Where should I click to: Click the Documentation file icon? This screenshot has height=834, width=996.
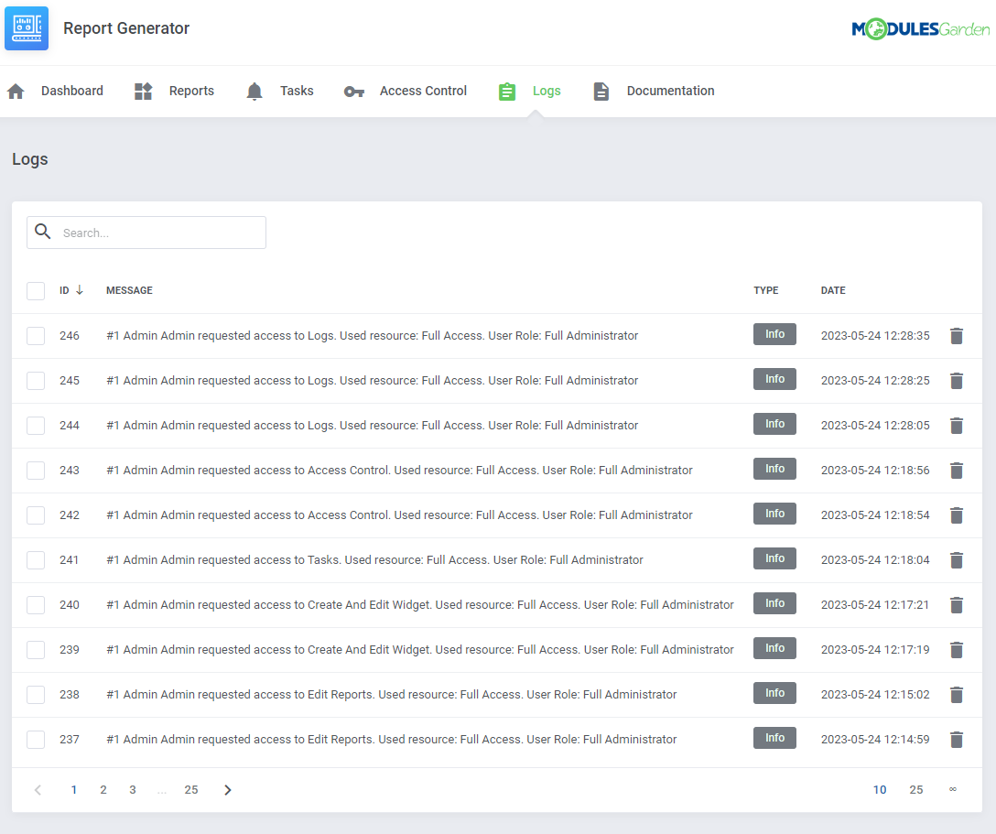click(601, 92)
